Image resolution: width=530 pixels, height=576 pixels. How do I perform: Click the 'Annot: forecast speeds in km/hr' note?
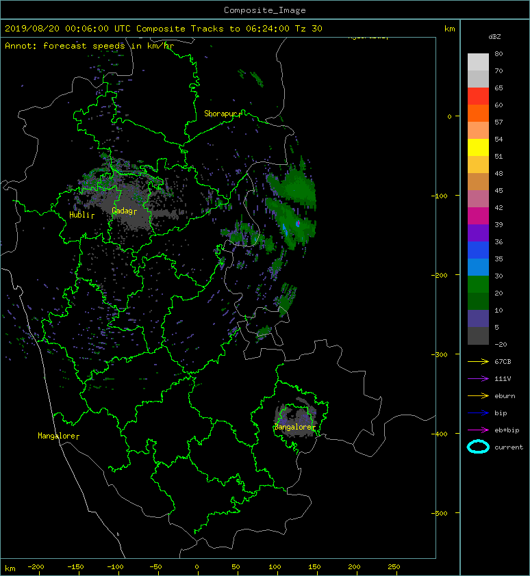[90, 46]
